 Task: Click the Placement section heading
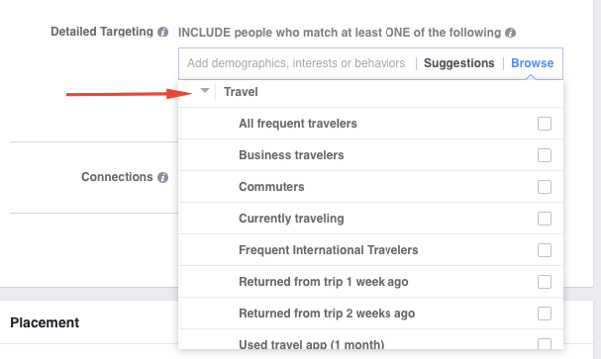point(45,322)
